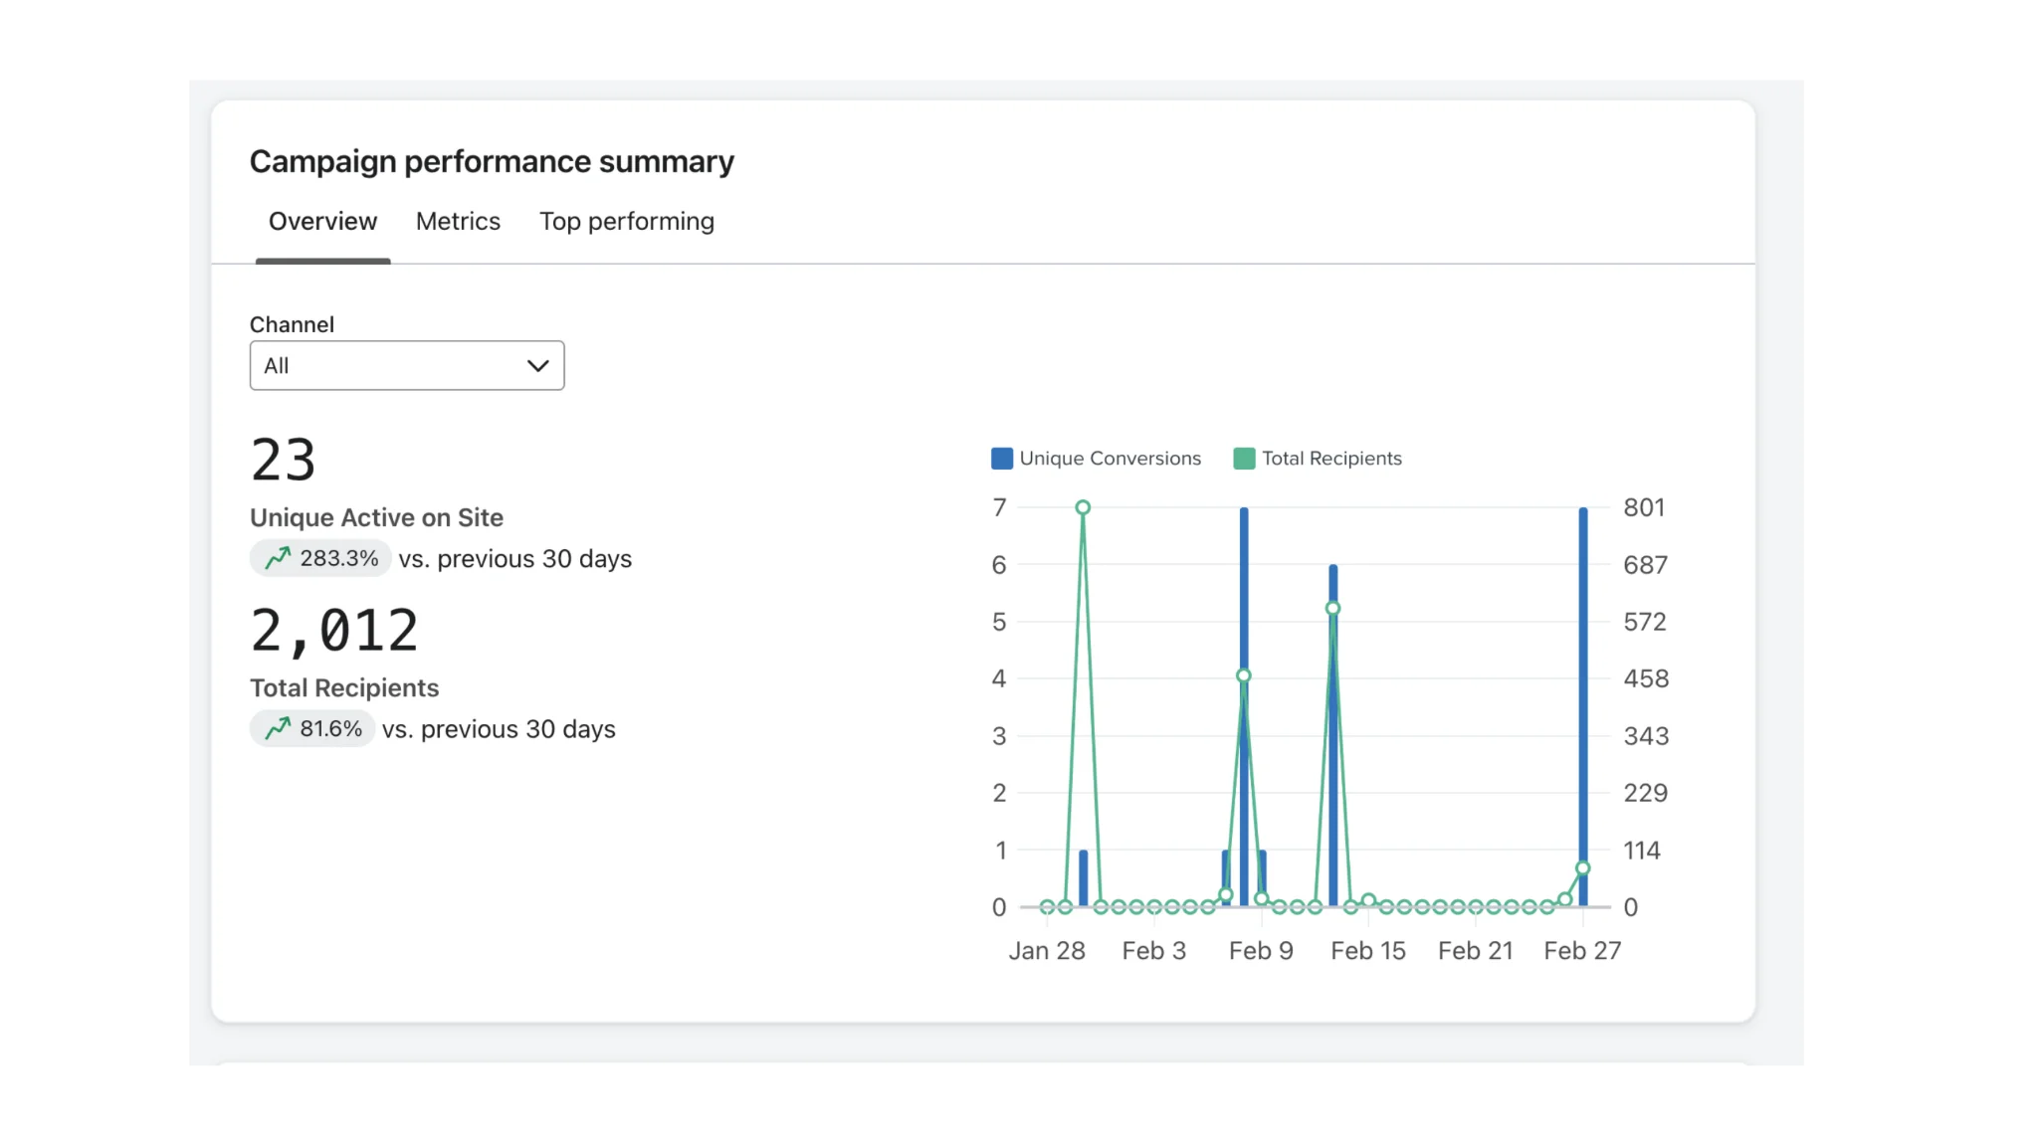
Task: Switch to the Overview tab
Action: (322, 221)
